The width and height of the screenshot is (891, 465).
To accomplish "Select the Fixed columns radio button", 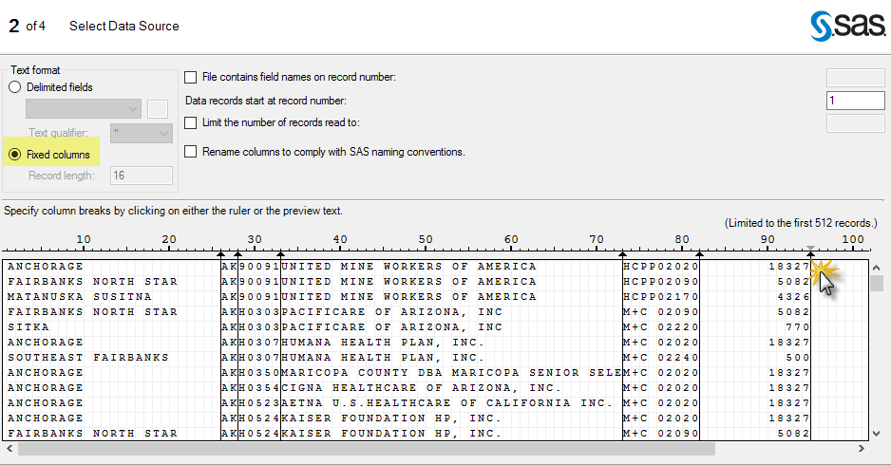I will click(x=15, y=155).
